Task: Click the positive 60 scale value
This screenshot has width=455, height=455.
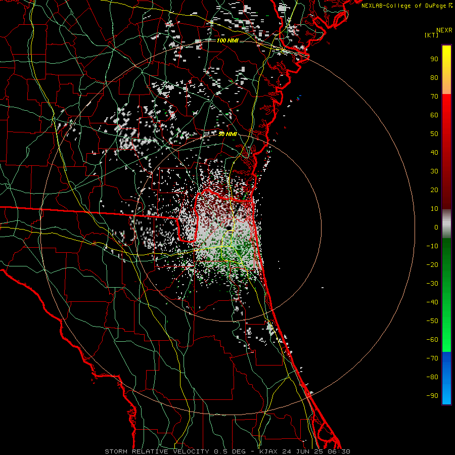Action: (434, 115)
